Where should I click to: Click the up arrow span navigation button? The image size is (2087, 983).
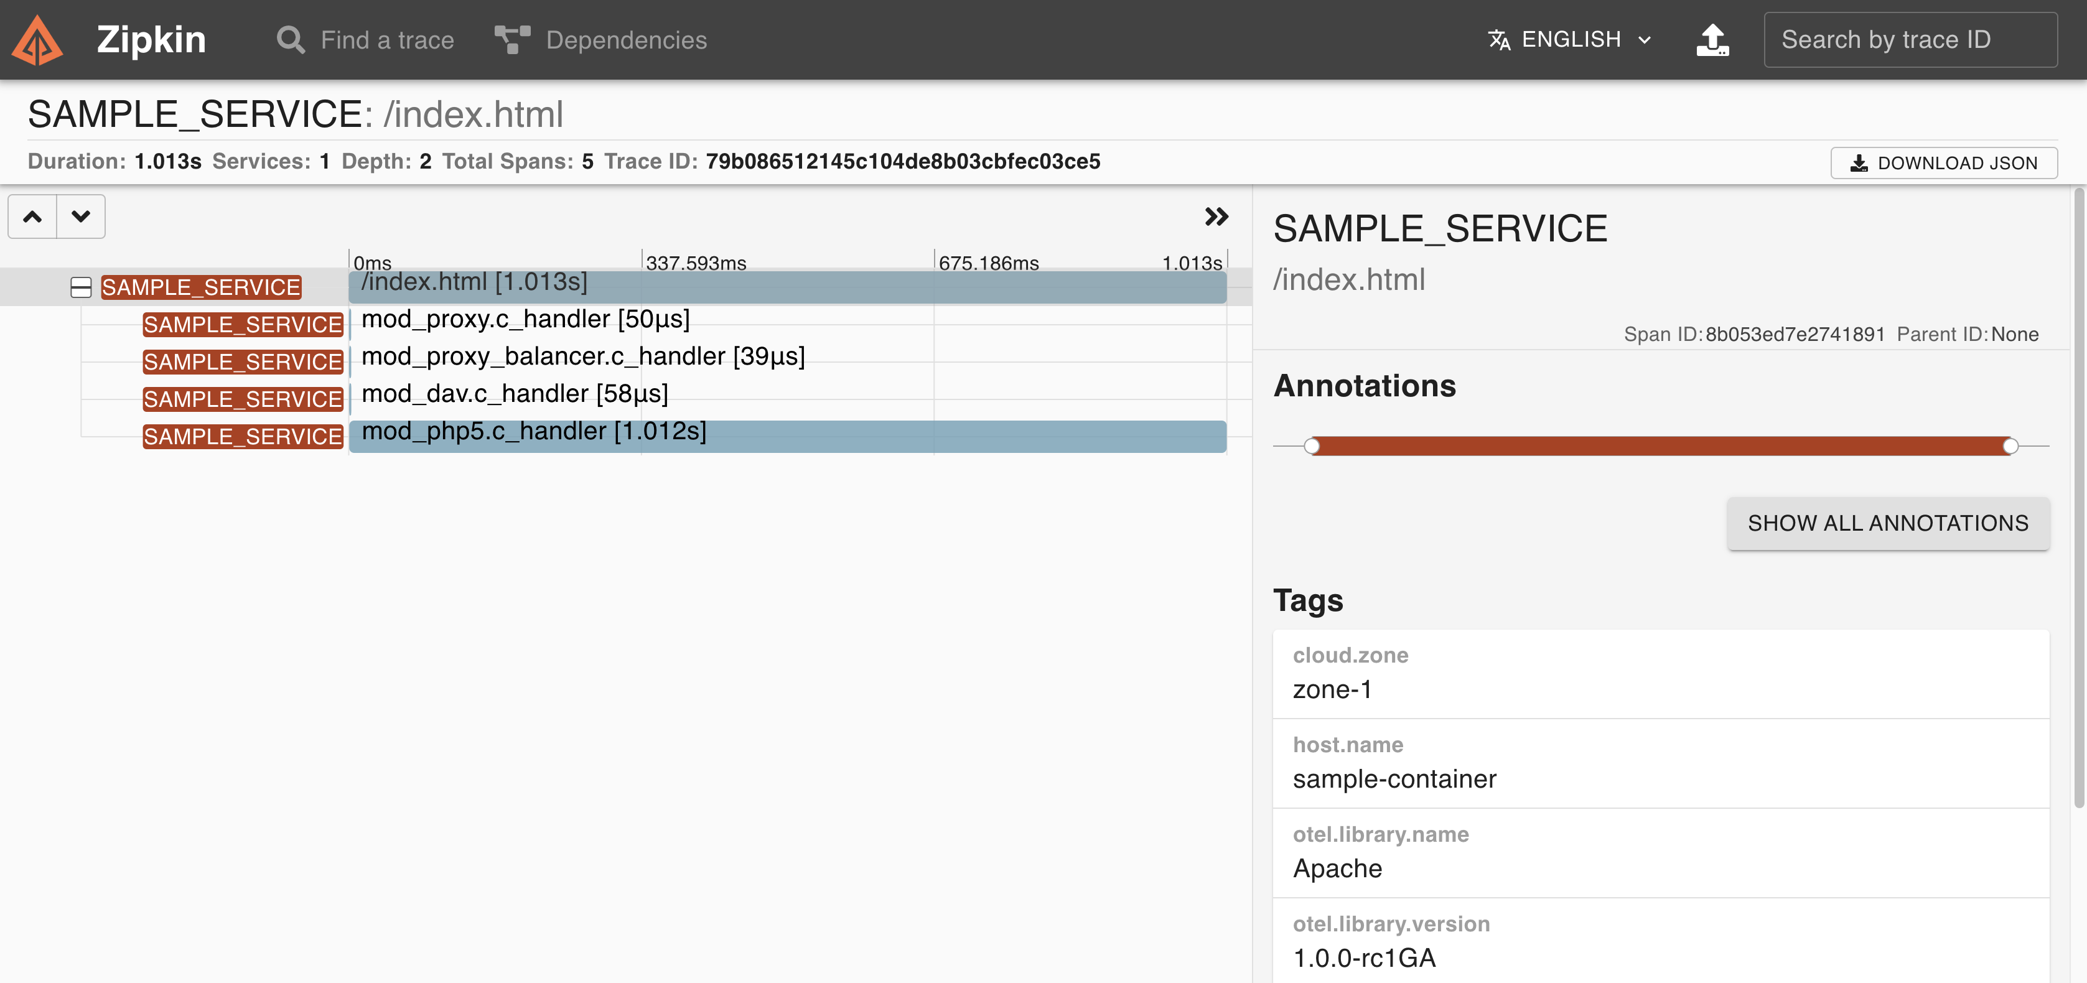click(32, 217)
